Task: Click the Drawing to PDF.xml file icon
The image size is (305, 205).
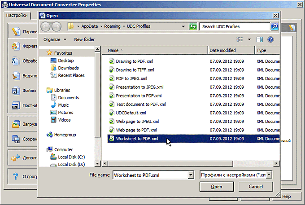Action: (x=111, y=61)
